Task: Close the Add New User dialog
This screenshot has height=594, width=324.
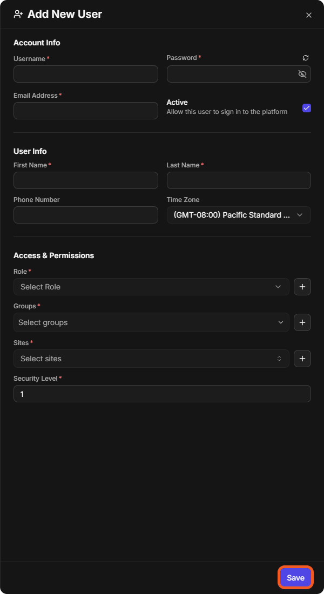Action: (308, 15)
